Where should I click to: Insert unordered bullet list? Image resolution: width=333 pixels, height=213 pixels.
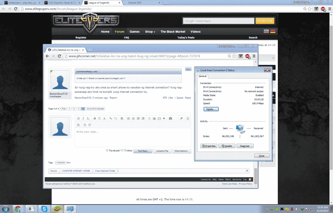pos(128,118)
